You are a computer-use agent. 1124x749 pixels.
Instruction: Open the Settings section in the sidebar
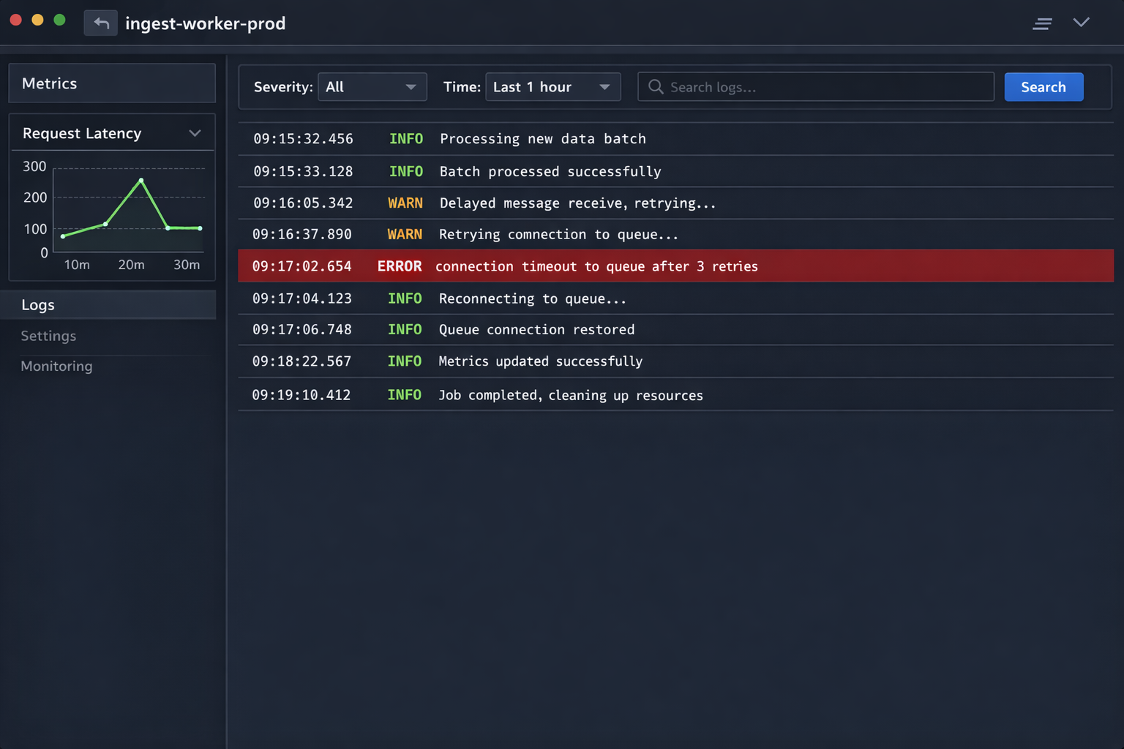coord(48,336)
